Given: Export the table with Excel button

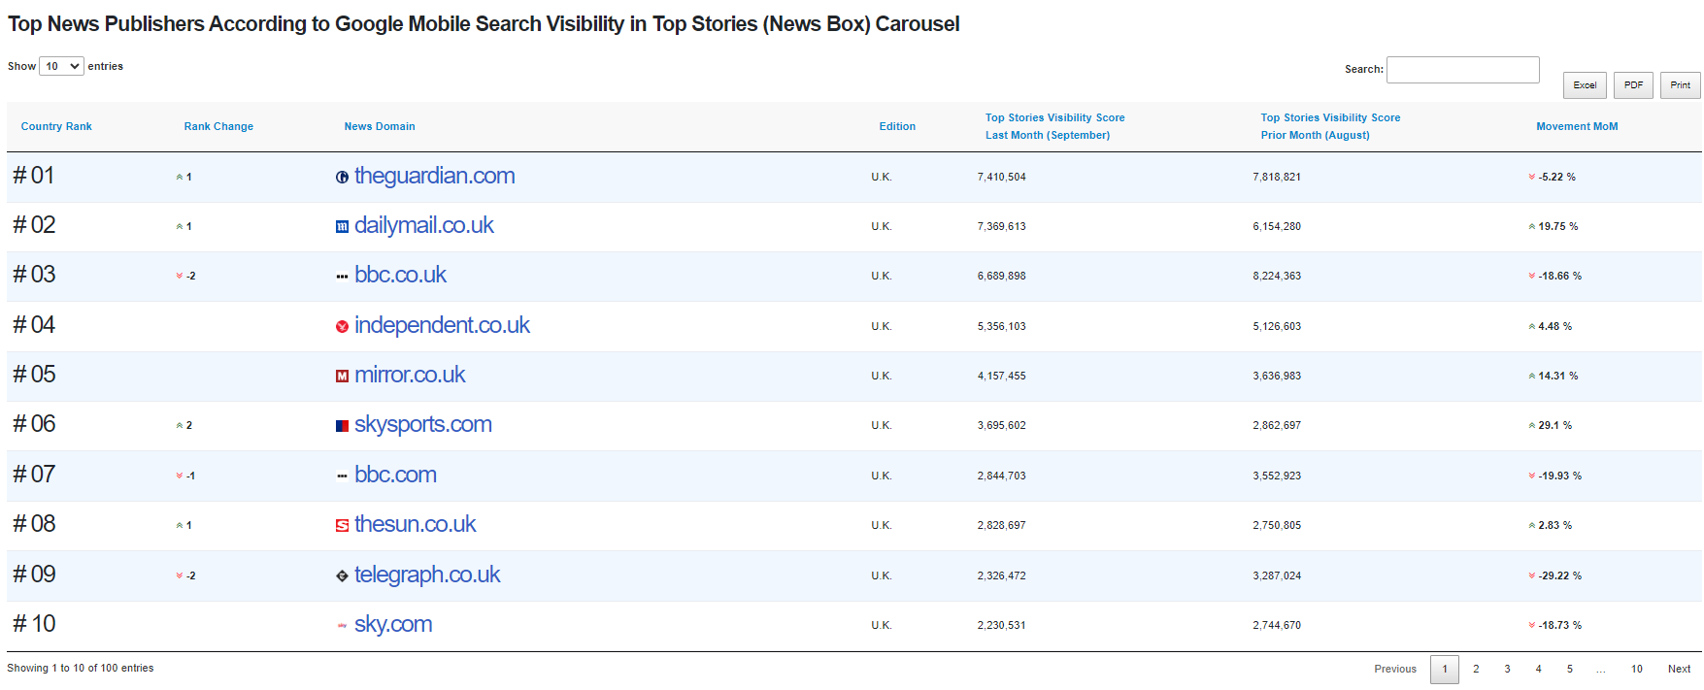Looking at the screenshot, I should (1585, 85).
